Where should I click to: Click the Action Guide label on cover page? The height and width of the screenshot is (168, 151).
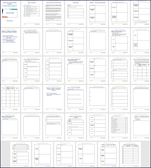point(10,21)
